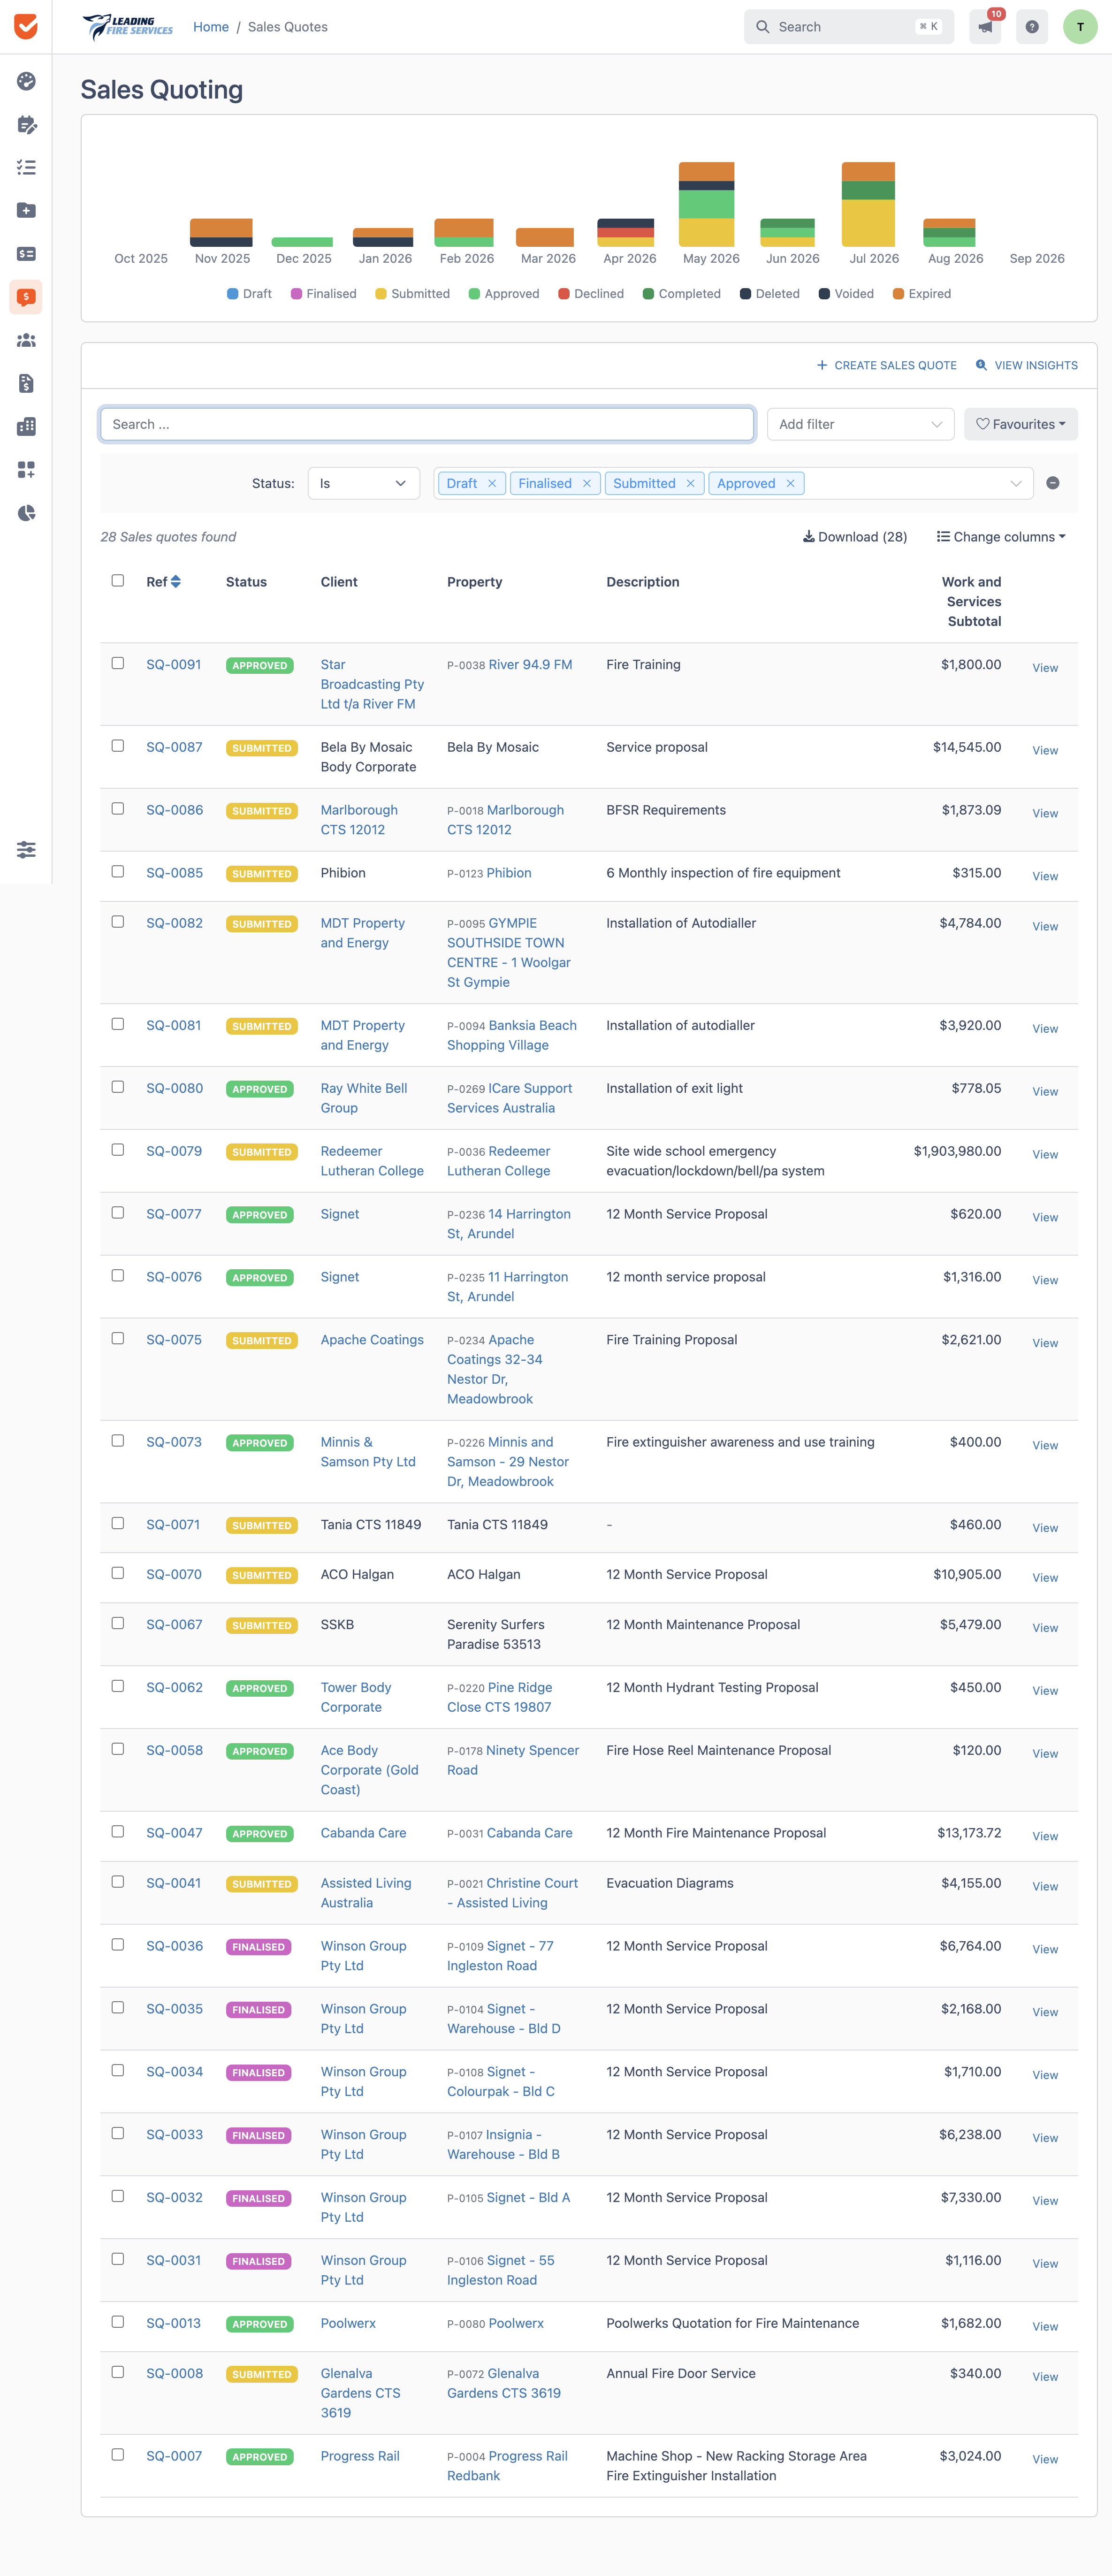Open the dashboard gauge sidebar icon
The image size is (1112, 2576).
click(x=26, y=81)
